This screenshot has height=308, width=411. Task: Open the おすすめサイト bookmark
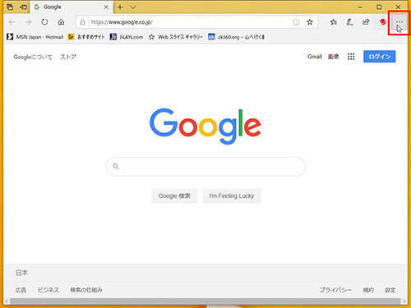click(x=86, y=37)
